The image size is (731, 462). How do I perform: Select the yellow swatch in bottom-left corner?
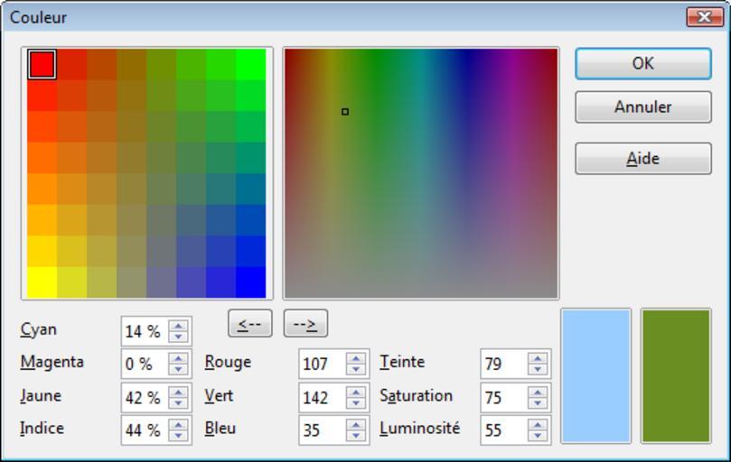coord(42,282)
